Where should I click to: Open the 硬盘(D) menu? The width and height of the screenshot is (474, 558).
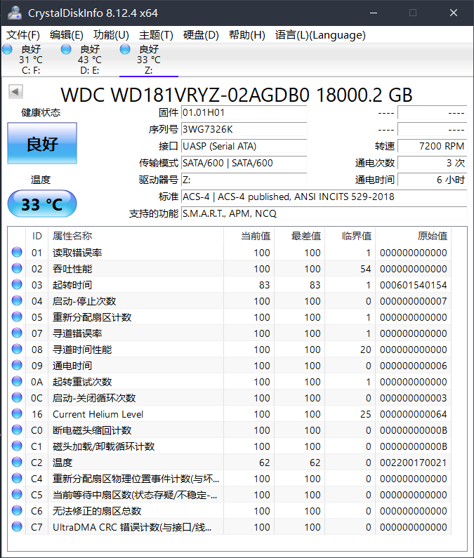coord(201,35)
